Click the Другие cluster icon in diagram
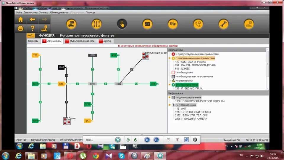This screenshot has width=284, height=160. (x=67, y=121)
